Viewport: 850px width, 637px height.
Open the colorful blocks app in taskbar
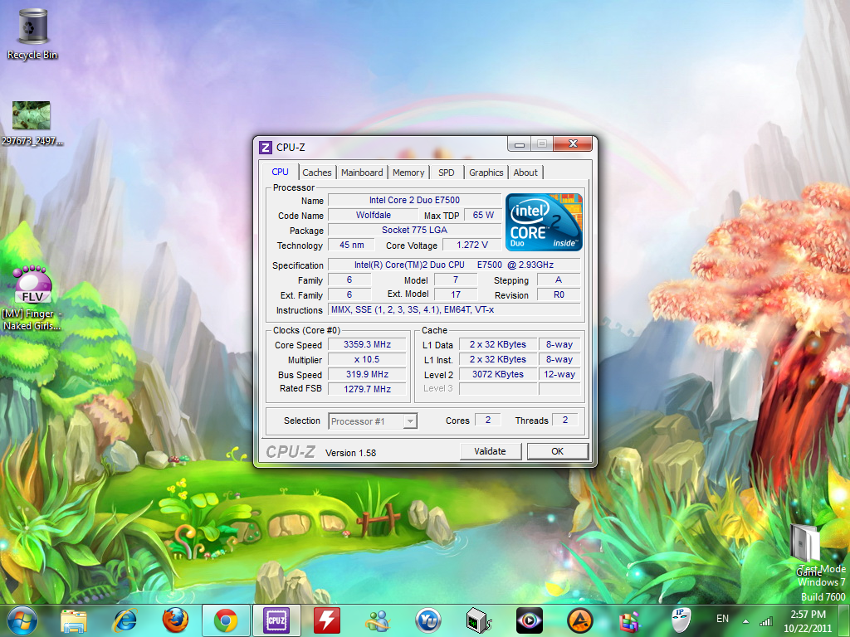pos(631,622)
